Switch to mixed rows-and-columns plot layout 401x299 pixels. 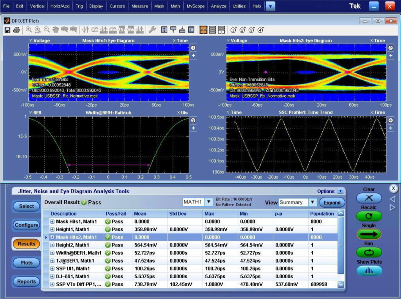click(x=222, y=30)
